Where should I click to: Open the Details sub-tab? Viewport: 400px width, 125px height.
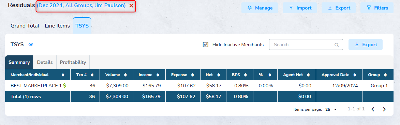45,62
